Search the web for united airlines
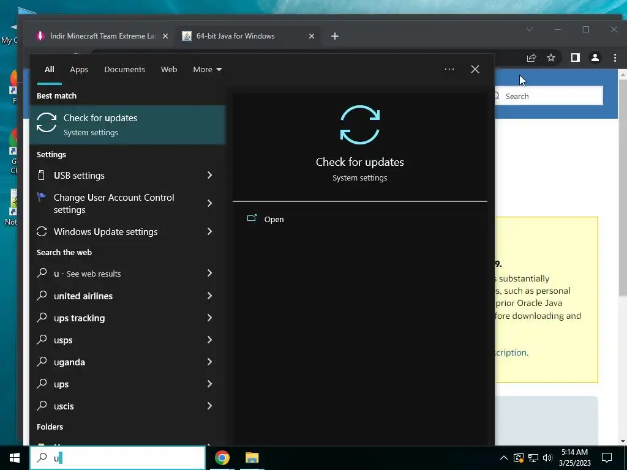 (x=127, y=296)
